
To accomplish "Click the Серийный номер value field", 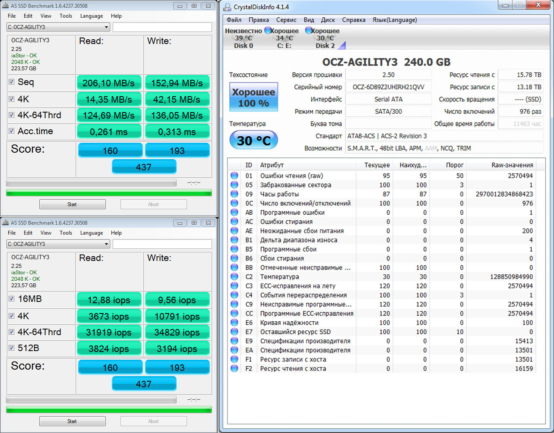I will point(389,87).
